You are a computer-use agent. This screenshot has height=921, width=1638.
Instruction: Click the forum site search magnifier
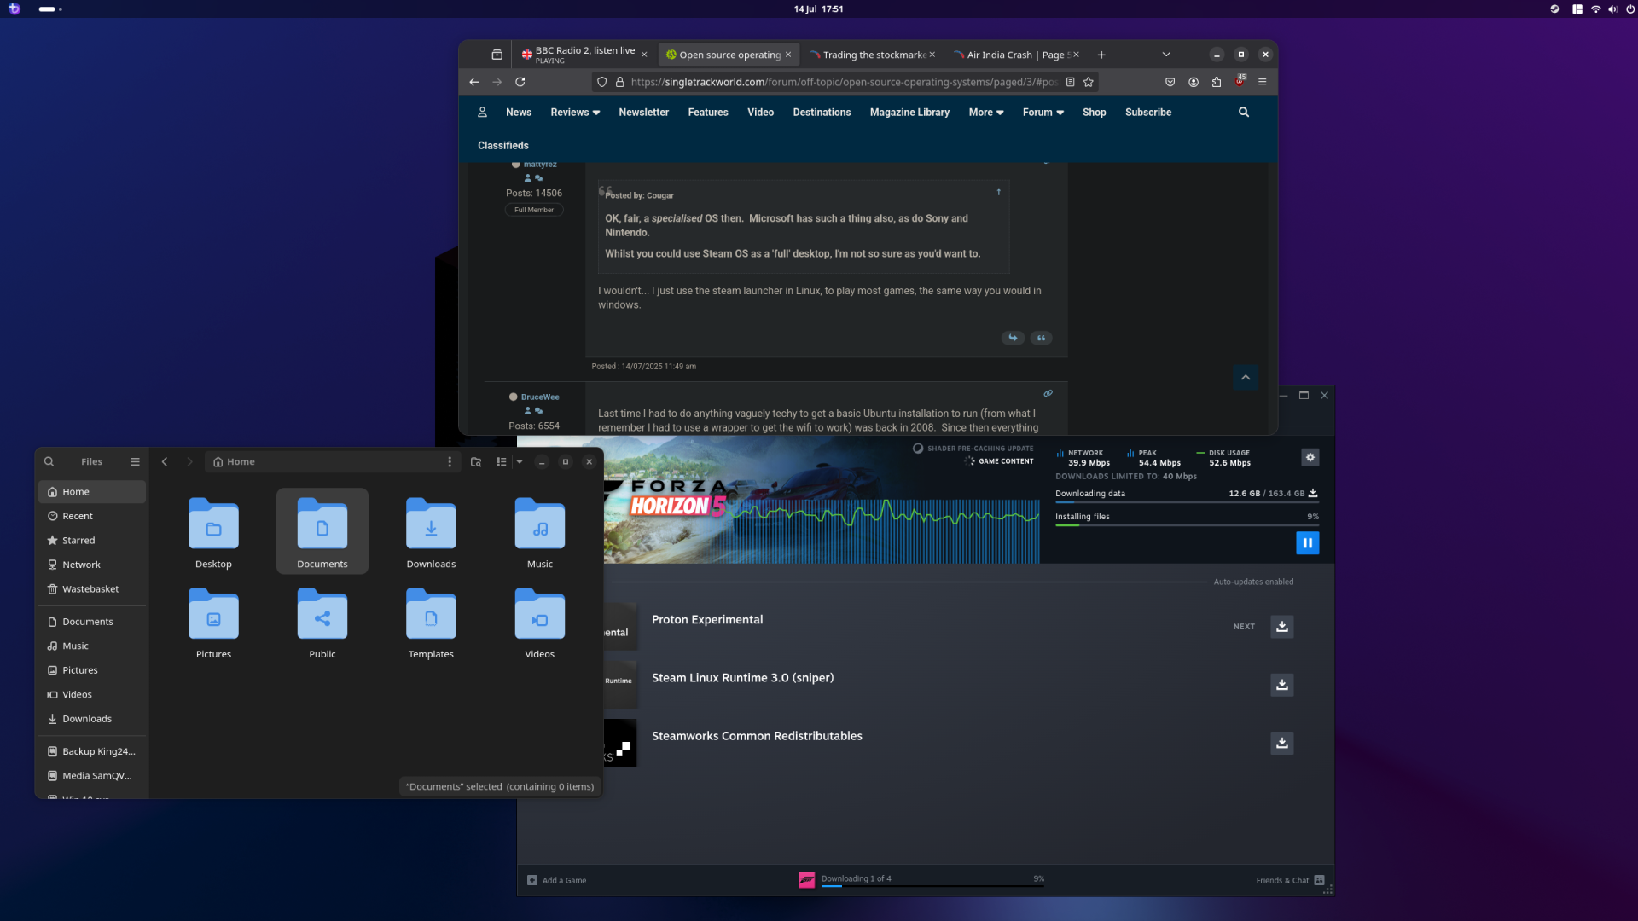coord(1244,113)
